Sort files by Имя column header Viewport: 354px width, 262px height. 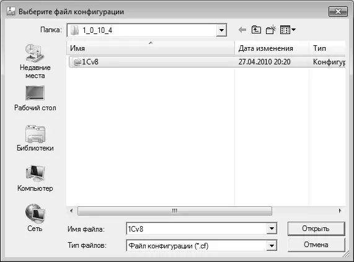[151, 48]
